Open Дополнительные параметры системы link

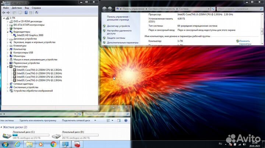point(123,43)
